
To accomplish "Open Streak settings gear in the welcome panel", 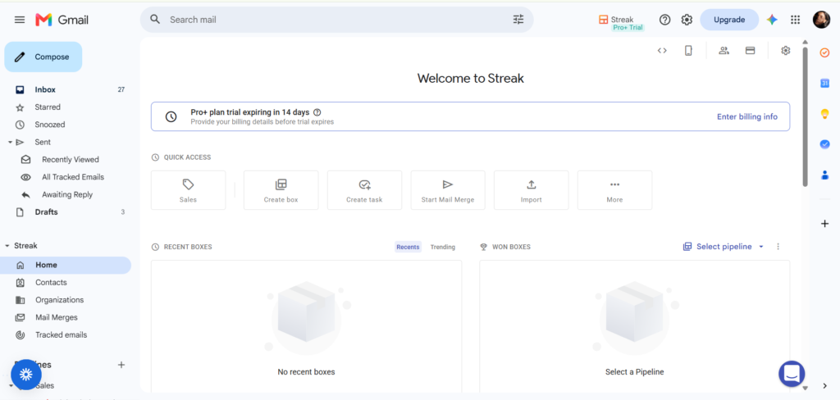I will click(x=785, y=50).
